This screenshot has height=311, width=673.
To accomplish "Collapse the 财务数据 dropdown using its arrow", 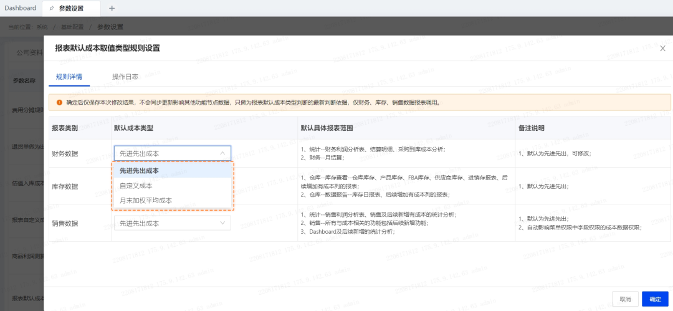I will [222, 153].
